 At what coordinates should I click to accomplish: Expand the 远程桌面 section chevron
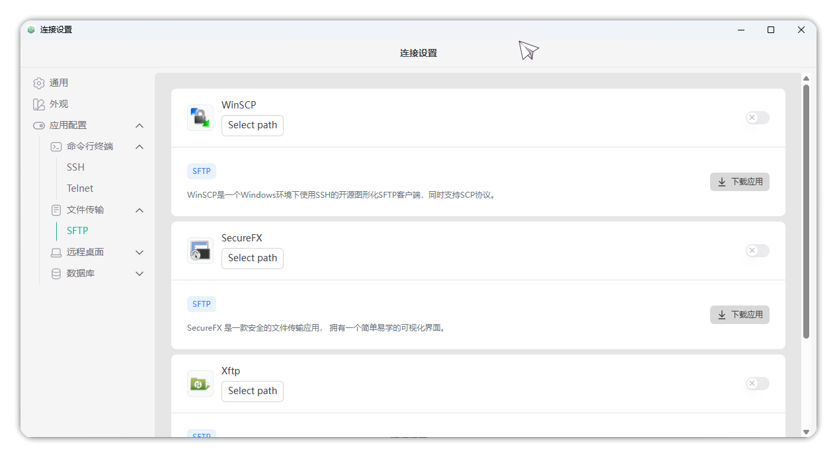139,253
